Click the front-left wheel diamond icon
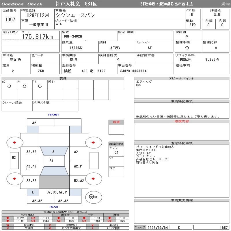Screen dimensions: 231x231 [x=14, y=143]
